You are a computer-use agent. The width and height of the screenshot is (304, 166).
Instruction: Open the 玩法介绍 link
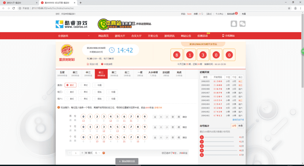tap(92, 64)
